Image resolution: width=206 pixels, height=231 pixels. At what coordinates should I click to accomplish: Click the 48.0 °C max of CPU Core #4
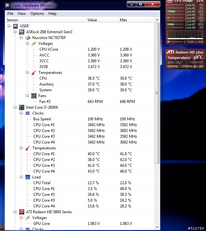point(126,171)
